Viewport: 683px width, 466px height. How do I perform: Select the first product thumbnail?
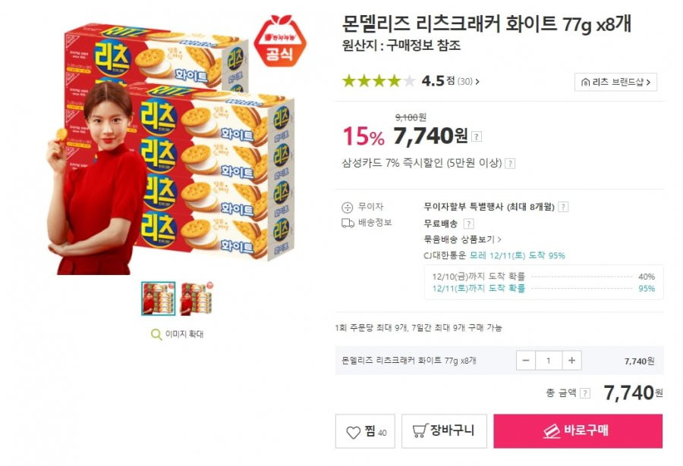pyautogui.click(x=158, y=299)
